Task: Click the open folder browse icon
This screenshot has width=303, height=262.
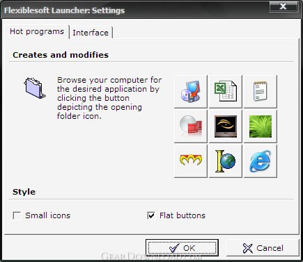Action: [34, 88]
